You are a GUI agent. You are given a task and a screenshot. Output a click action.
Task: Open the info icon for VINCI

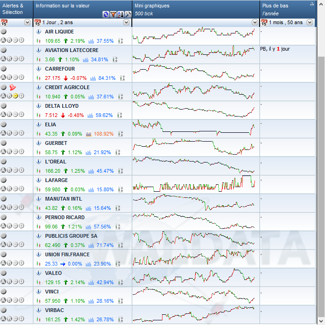coord(39,292)
